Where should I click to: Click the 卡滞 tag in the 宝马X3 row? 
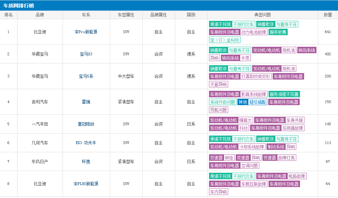pos(245,58)
